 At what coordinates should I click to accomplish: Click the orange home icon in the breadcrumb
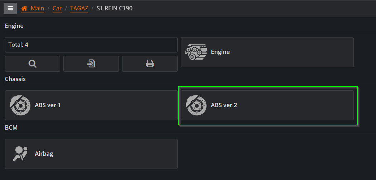click(x=24, y=9)
